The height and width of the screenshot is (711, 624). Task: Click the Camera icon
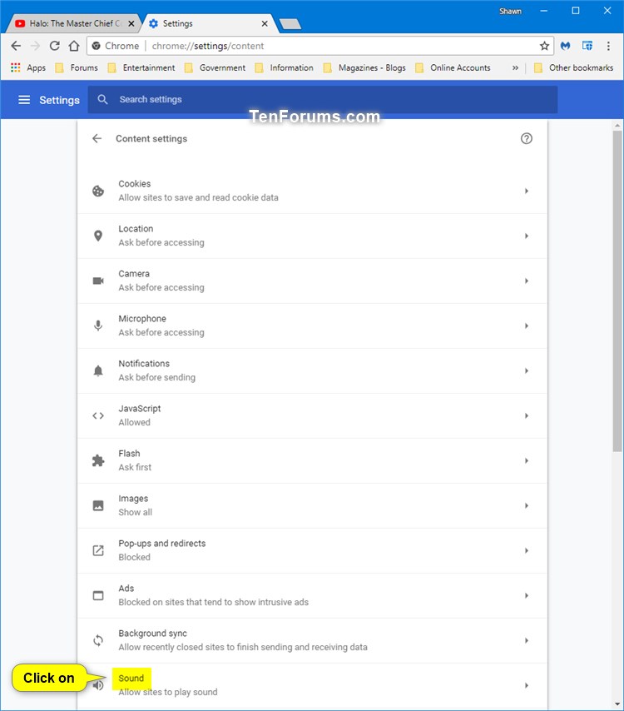98,281
